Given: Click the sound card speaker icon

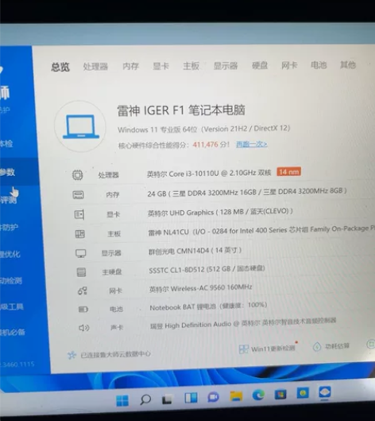Looking at the screenshot, I should click(x=84, y=328).
